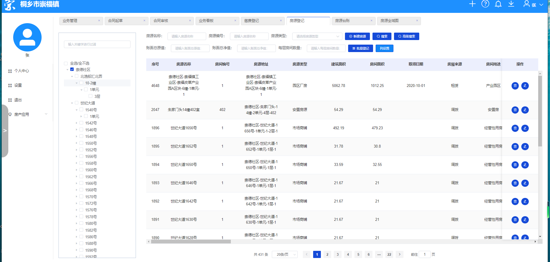Toggle the 全选/全不选 checkbox
Screen dimensions: 550x262
(x=66, y=63)
